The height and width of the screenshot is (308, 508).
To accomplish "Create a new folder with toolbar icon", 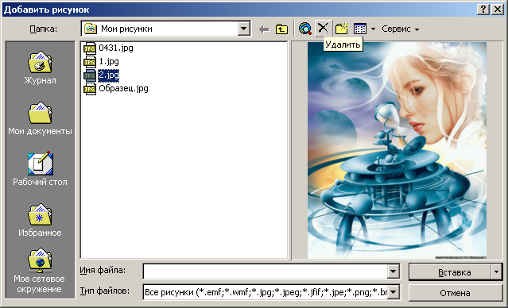I will pyautogui.click(x=342, y=29).
